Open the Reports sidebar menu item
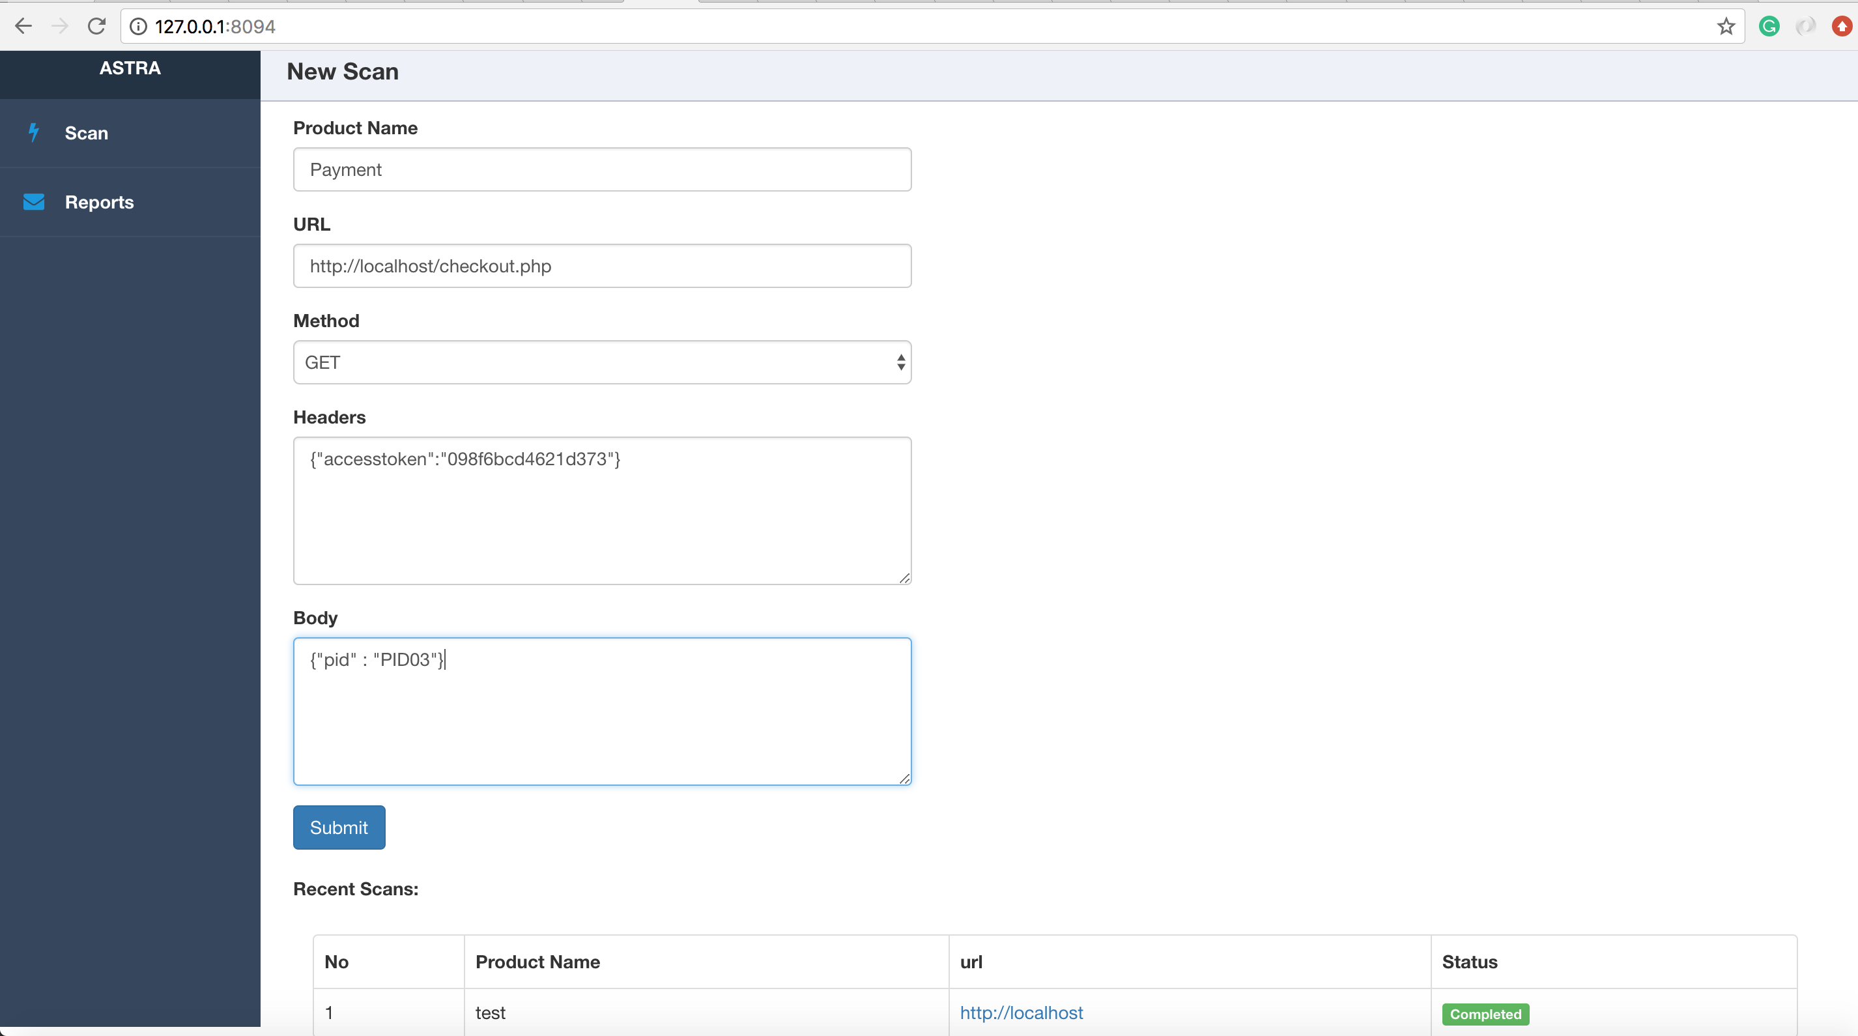Screen dimensions: 1858x1036 130,202
